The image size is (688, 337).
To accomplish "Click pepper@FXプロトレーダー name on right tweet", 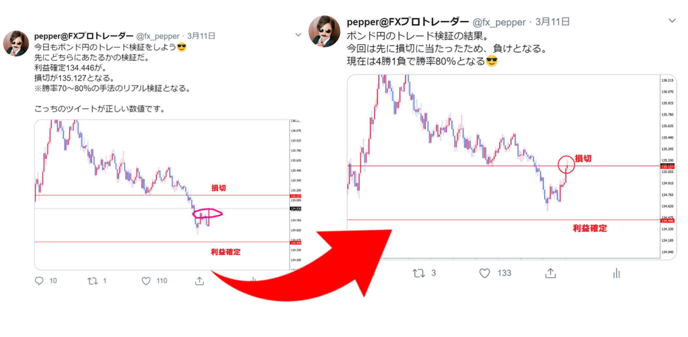I will pyautogui.click(x=408, y=22).
